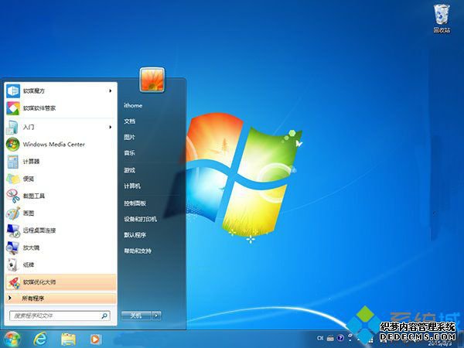Launch Windows Media Center

click(x=60, y=145)
